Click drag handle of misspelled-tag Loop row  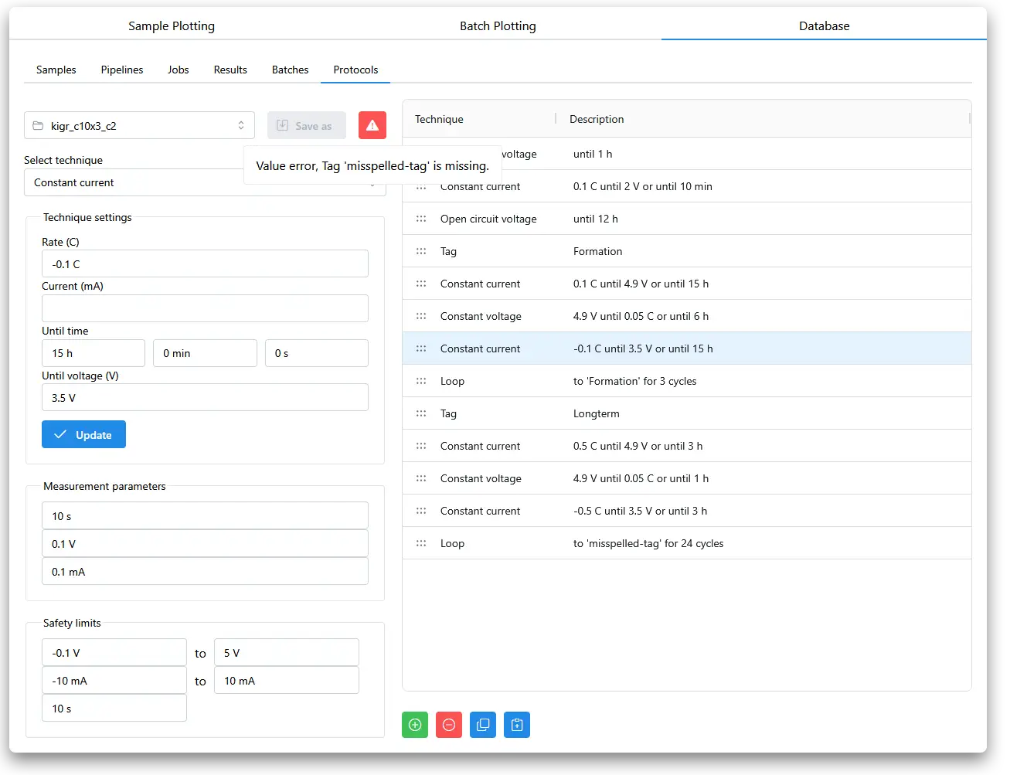[x=421, y=543]
